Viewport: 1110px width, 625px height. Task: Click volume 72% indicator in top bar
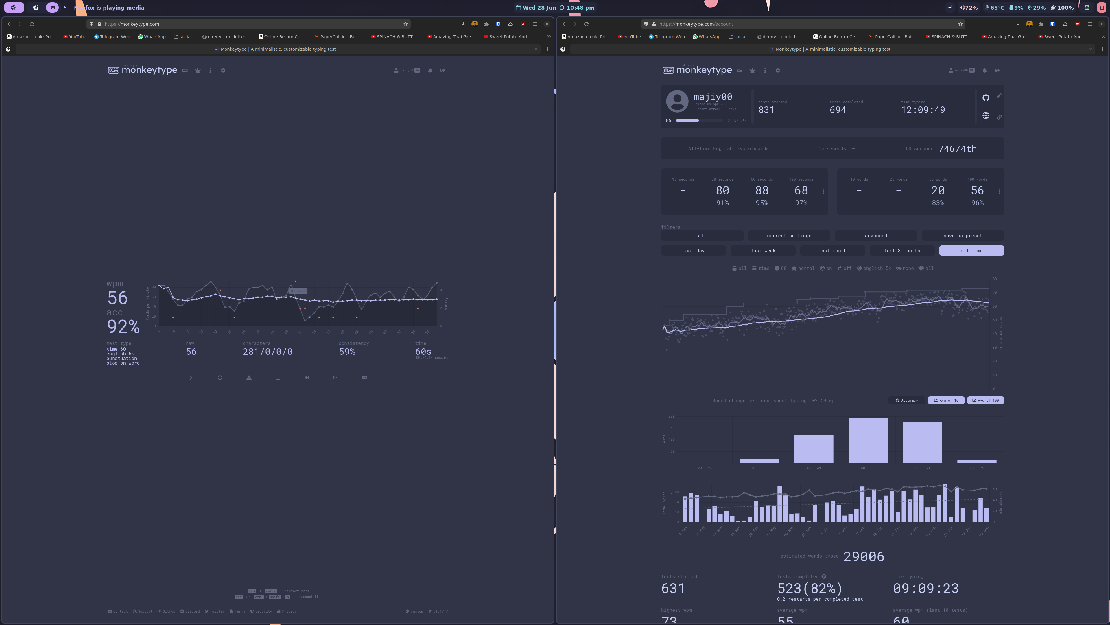[968, 7]
